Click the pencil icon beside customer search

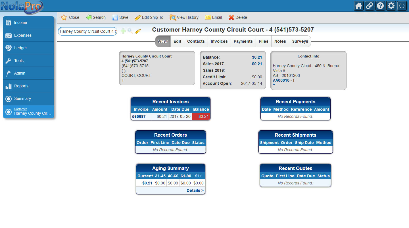click(138, 31)
